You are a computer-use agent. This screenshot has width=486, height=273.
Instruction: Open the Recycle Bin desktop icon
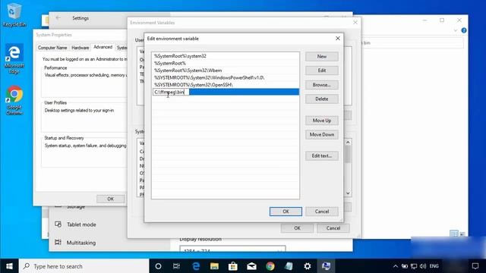click(14, 15)
